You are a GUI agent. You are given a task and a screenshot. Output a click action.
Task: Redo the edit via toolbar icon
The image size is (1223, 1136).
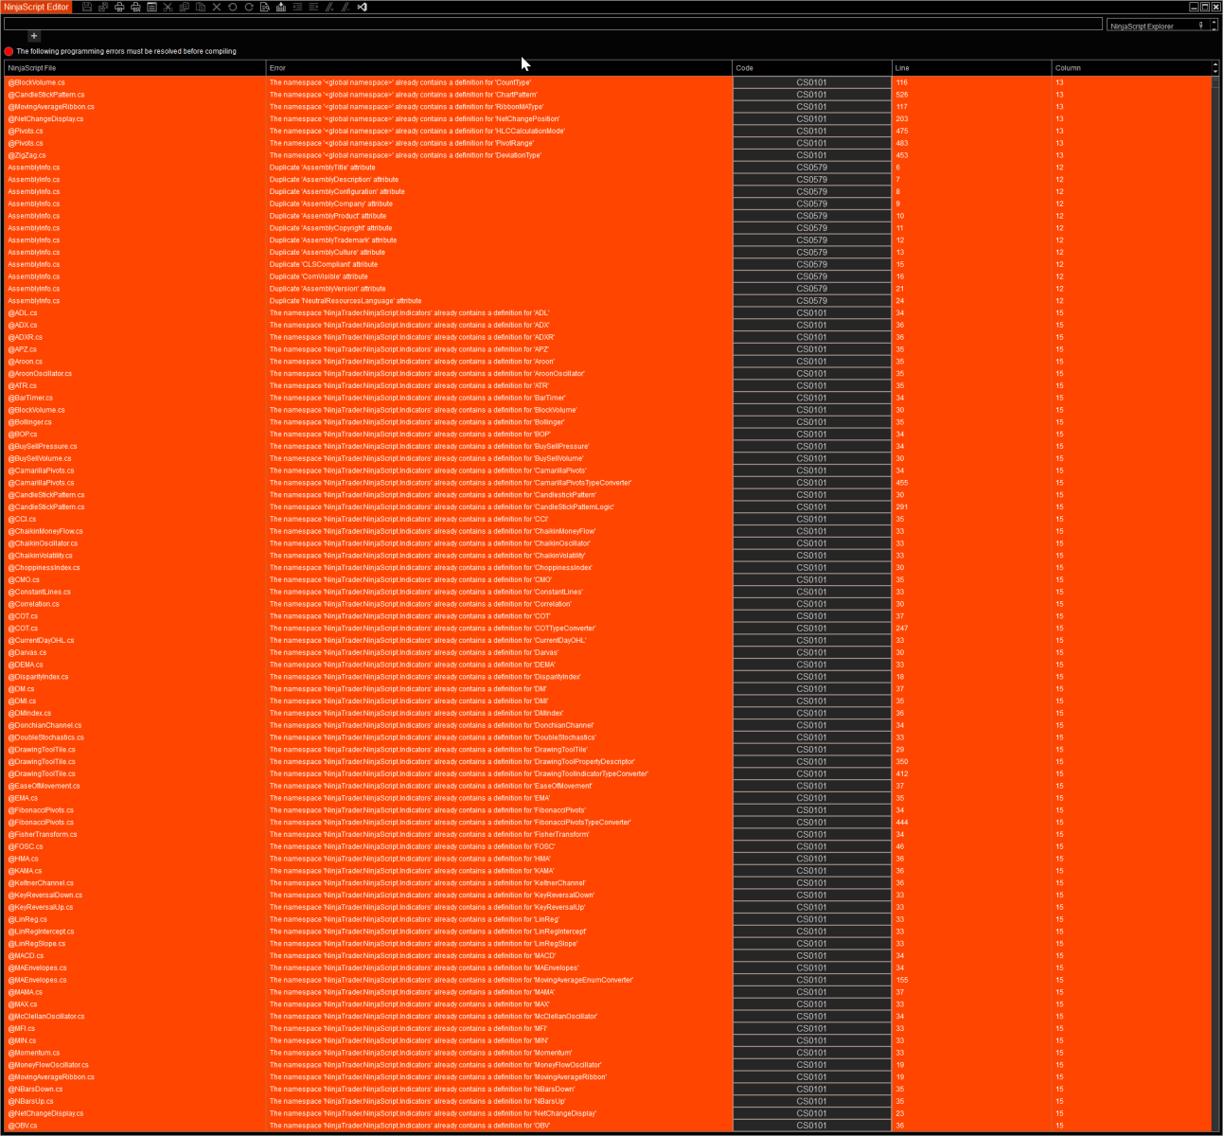[248, 7]
